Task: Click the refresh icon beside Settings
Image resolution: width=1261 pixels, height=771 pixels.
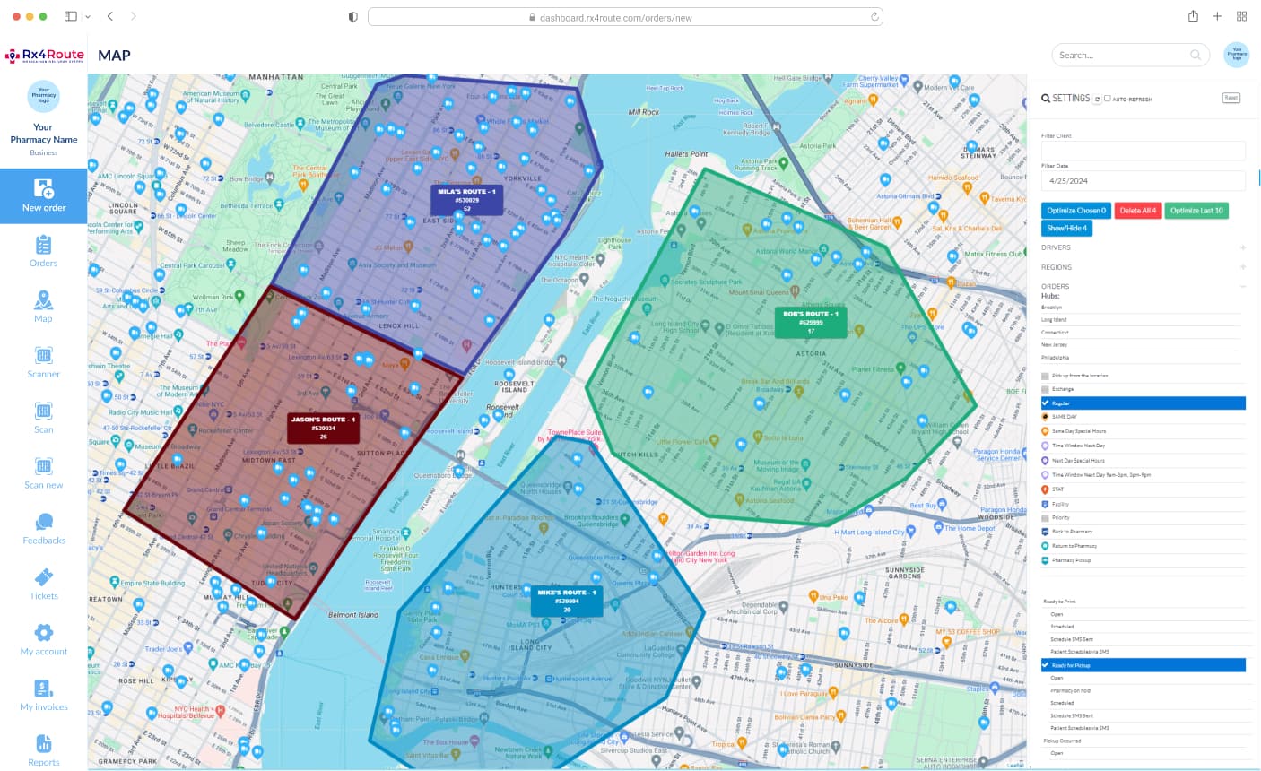Action: pos(1097,100)
